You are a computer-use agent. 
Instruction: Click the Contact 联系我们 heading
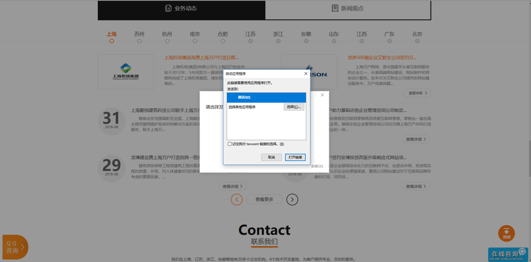pyautogui.click(x=264, y=234)
